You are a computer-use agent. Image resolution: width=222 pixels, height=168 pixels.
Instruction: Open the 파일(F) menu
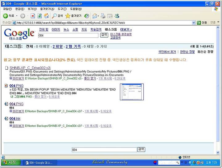point(7,9)
